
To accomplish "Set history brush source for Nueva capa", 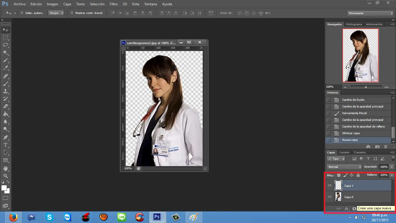I will [x=329, y=140].
